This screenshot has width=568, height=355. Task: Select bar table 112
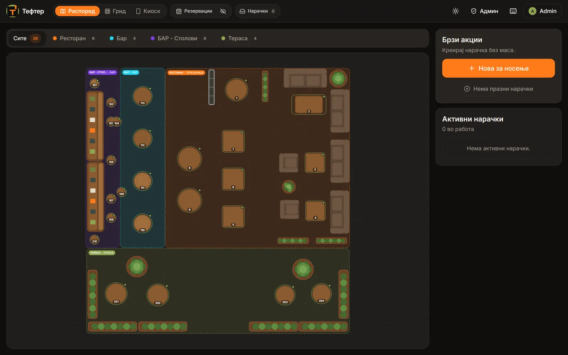[142, 138]
